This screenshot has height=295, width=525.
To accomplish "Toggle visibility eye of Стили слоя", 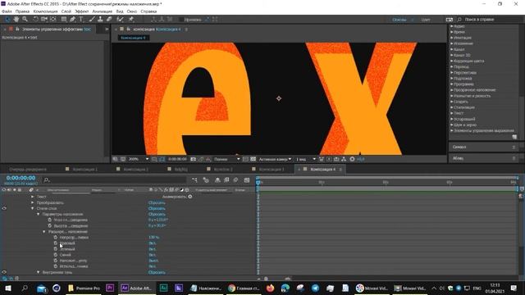I will tap(4, 208).
